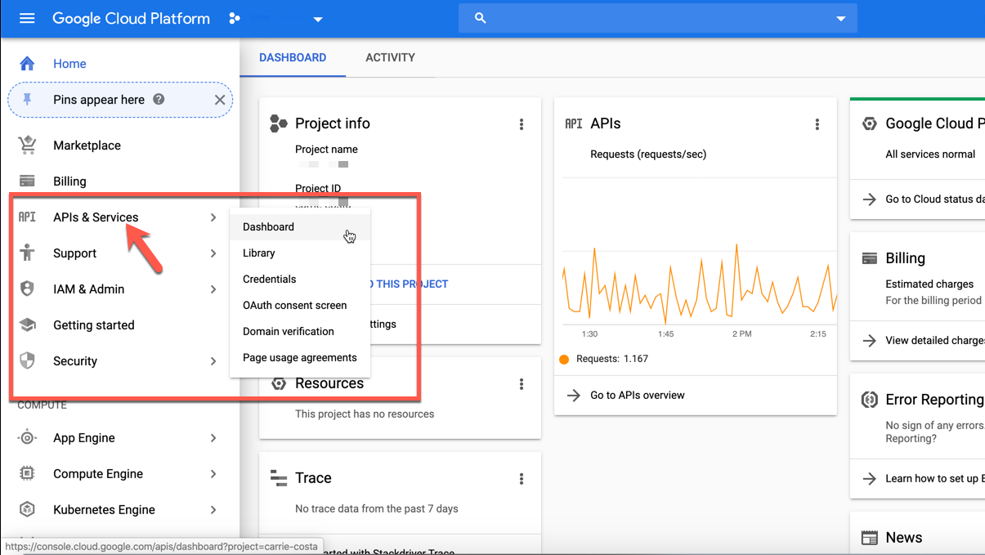985x555 pixels.
Task: Open the APIs card options menu
Action: pos(817,124)
